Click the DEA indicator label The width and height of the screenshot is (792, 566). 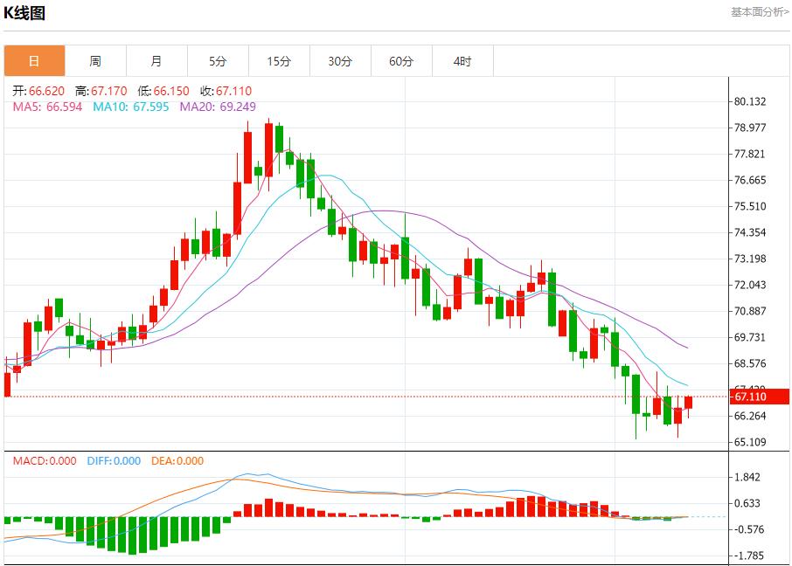click(x=177, y=461)
